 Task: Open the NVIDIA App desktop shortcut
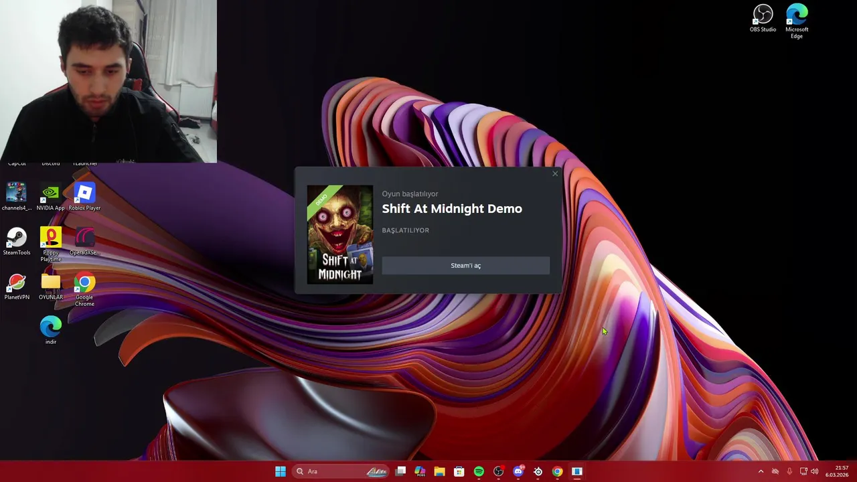(50, 197)
